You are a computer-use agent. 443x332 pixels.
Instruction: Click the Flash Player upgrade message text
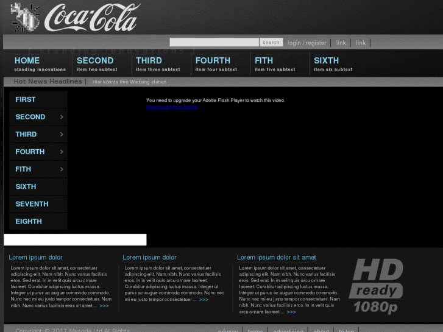(216, 101)
